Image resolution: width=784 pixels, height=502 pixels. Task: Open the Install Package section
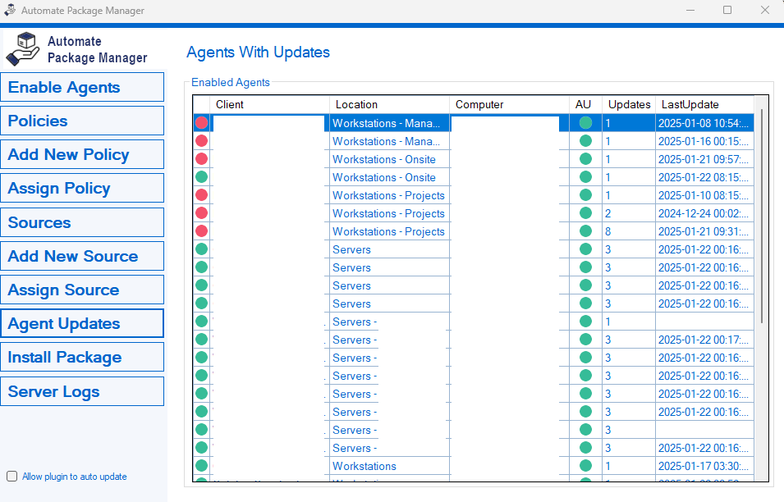click(82, 358)
